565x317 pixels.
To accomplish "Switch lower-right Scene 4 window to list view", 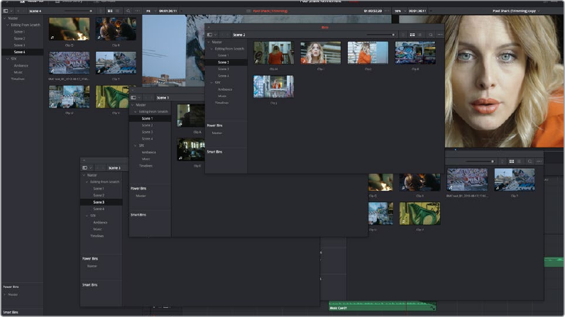I will tap(519, 162).
